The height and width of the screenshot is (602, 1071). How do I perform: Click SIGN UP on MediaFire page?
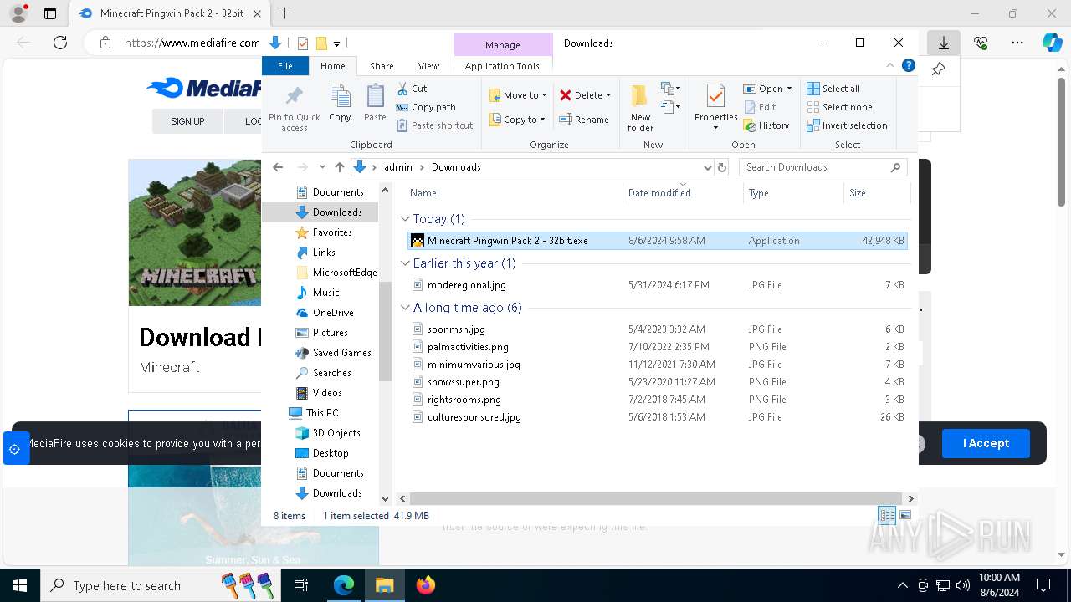[x=187, y=121]
